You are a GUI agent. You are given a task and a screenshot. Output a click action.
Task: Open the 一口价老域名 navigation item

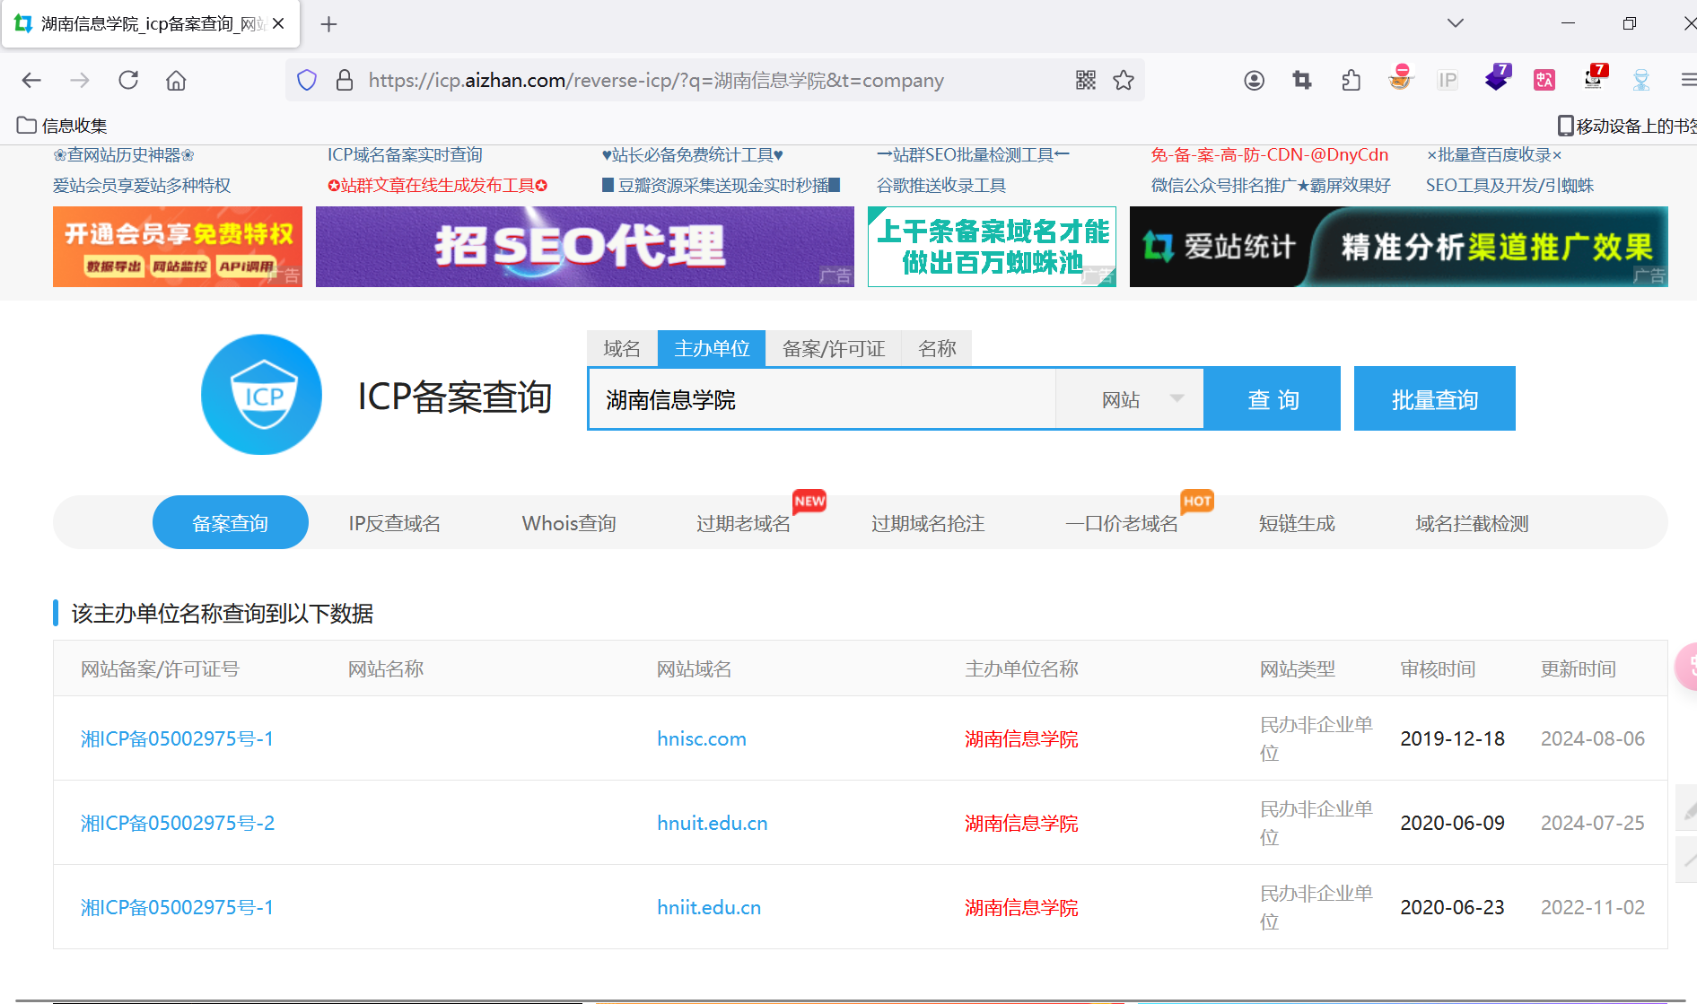(x=1122, y=523)
